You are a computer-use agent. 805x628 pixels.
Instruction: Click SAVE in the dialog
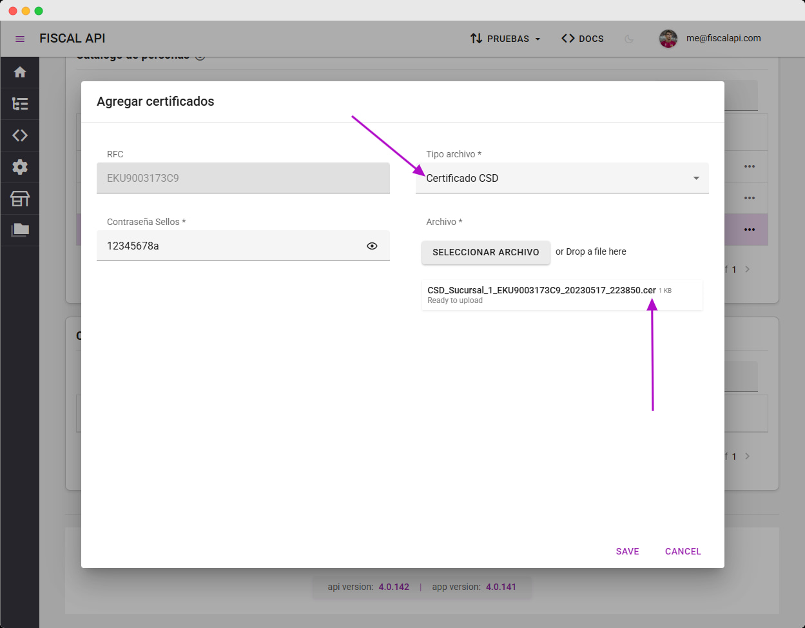point(627,551)
